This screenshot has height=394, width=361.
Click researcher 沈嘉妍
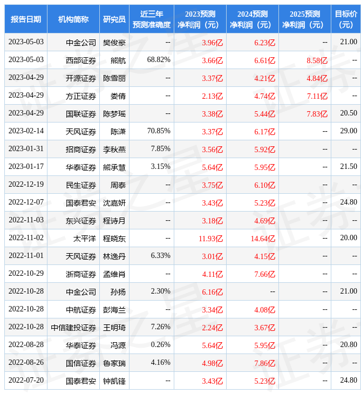[x=114, y=203]
